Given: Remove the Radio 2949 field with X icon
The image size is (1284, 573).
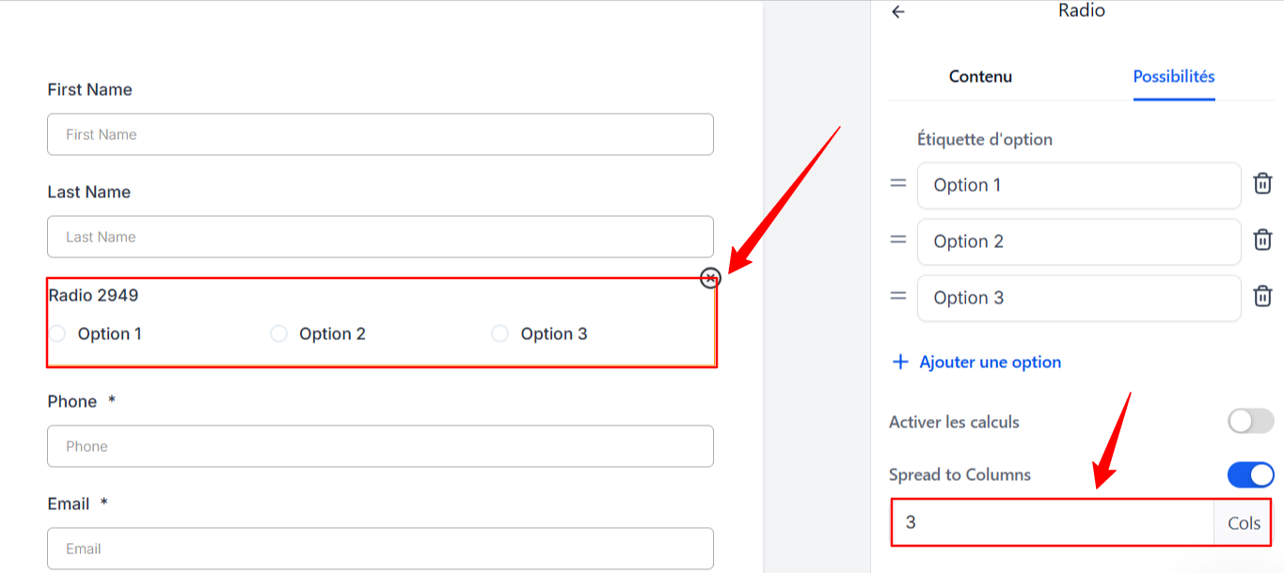Looking at the screenshot, I should (x=710, y=278).
